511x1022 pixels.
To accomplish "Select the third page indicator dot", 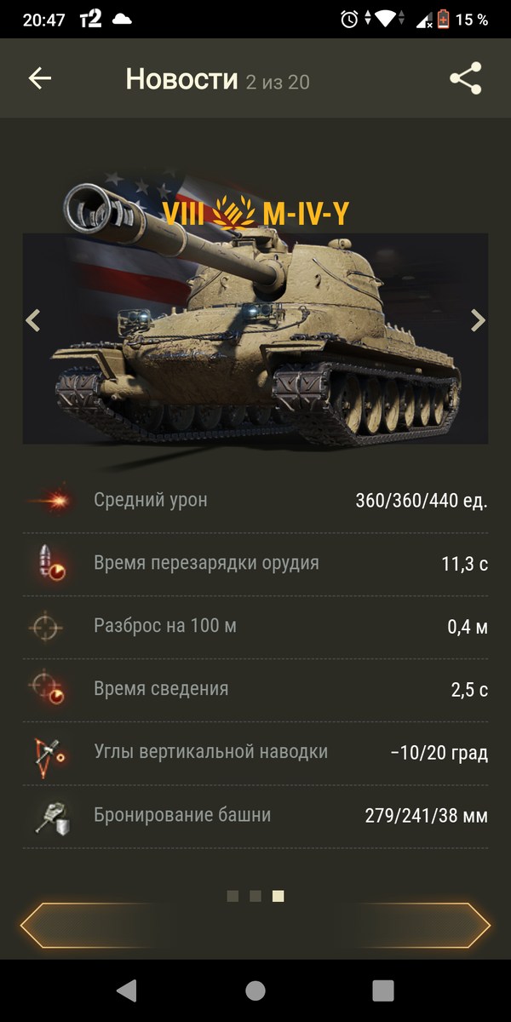I will [278, 896].
